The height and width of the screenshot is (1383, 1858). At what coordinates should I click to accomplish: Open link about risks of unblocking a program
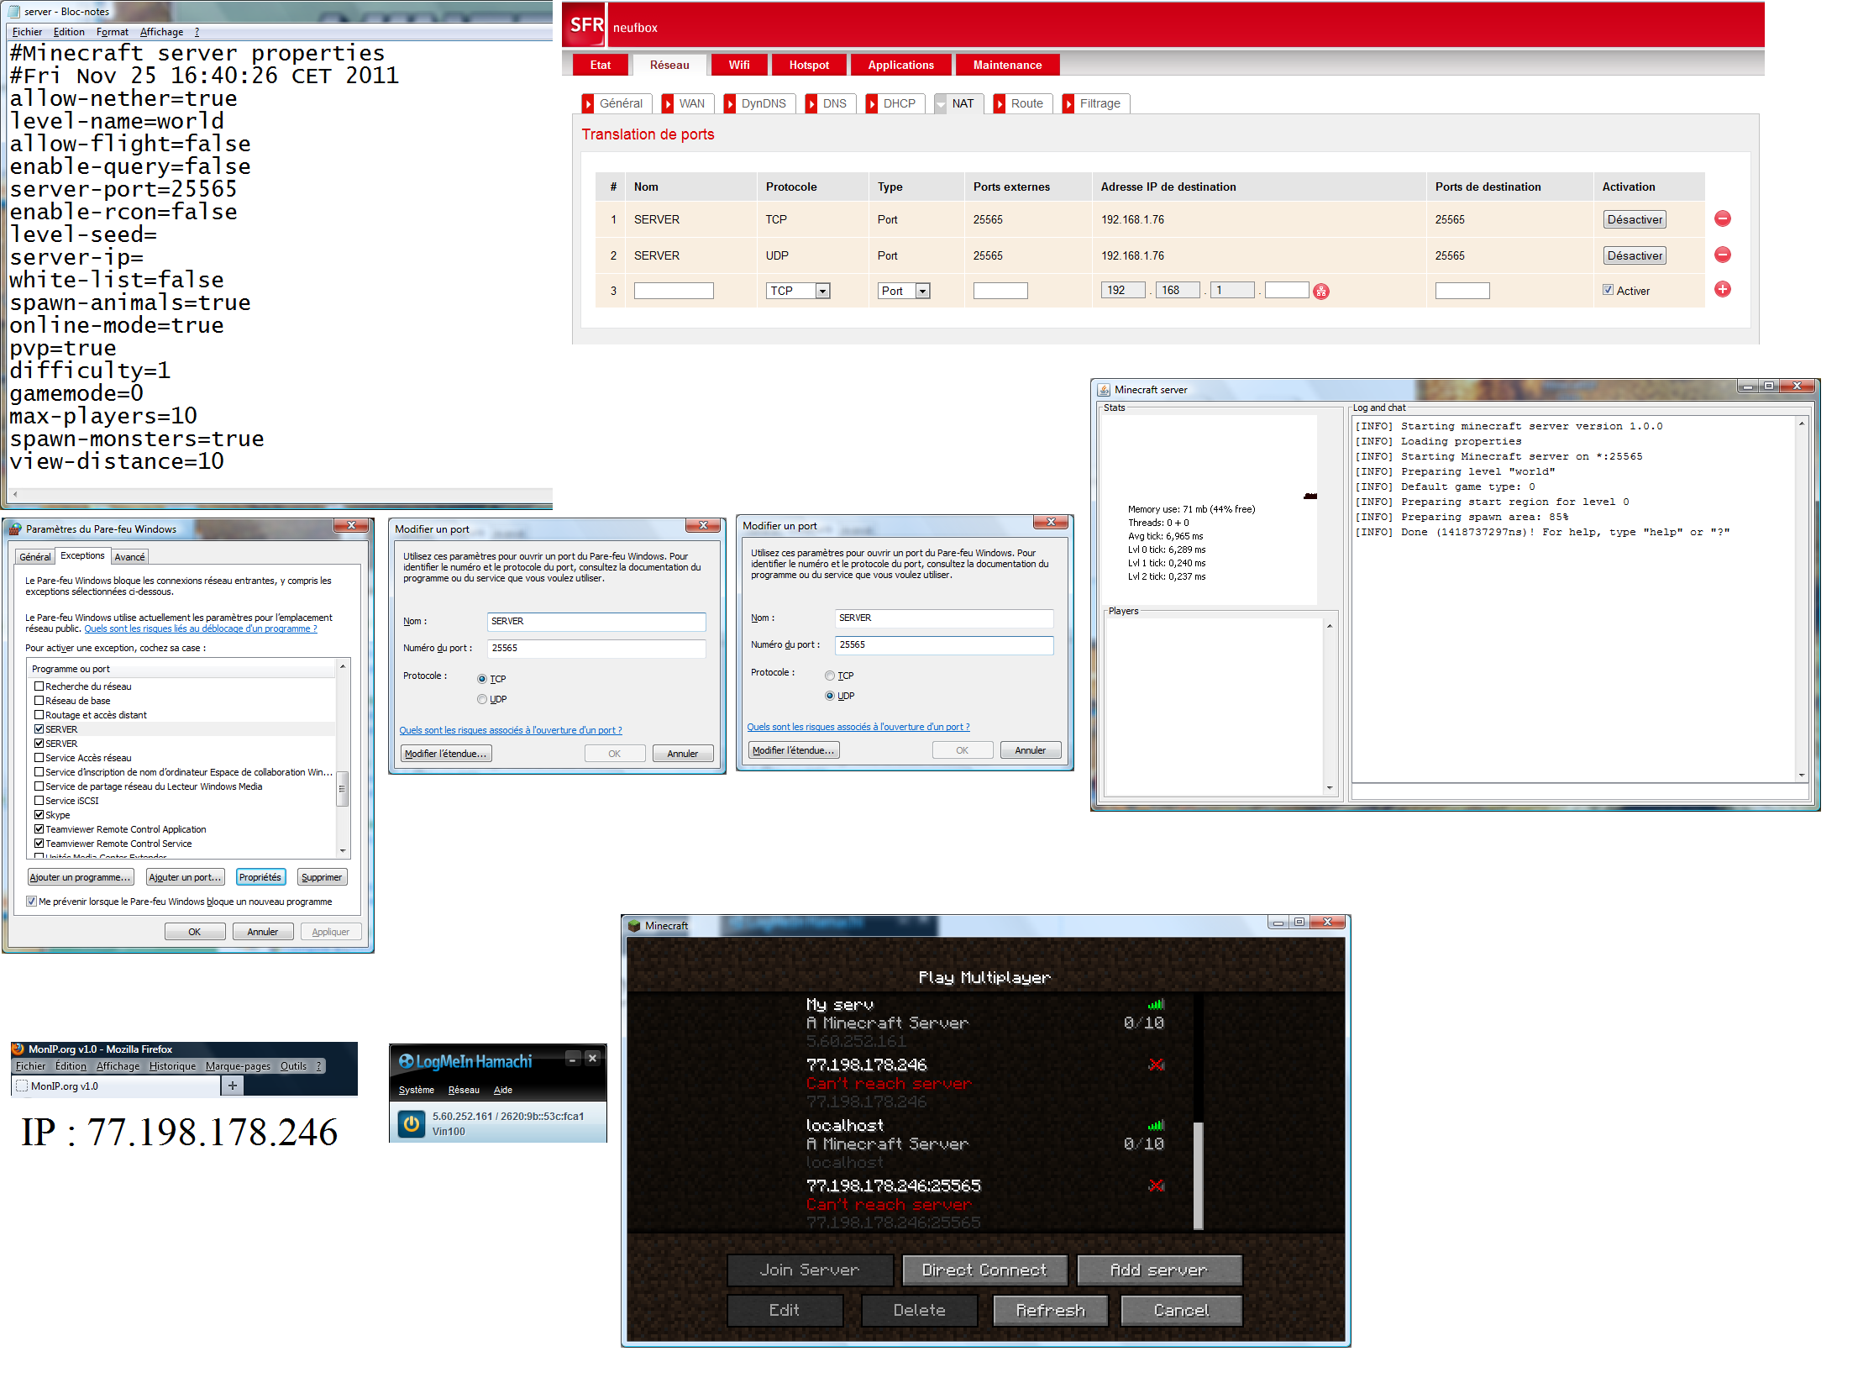201,628
